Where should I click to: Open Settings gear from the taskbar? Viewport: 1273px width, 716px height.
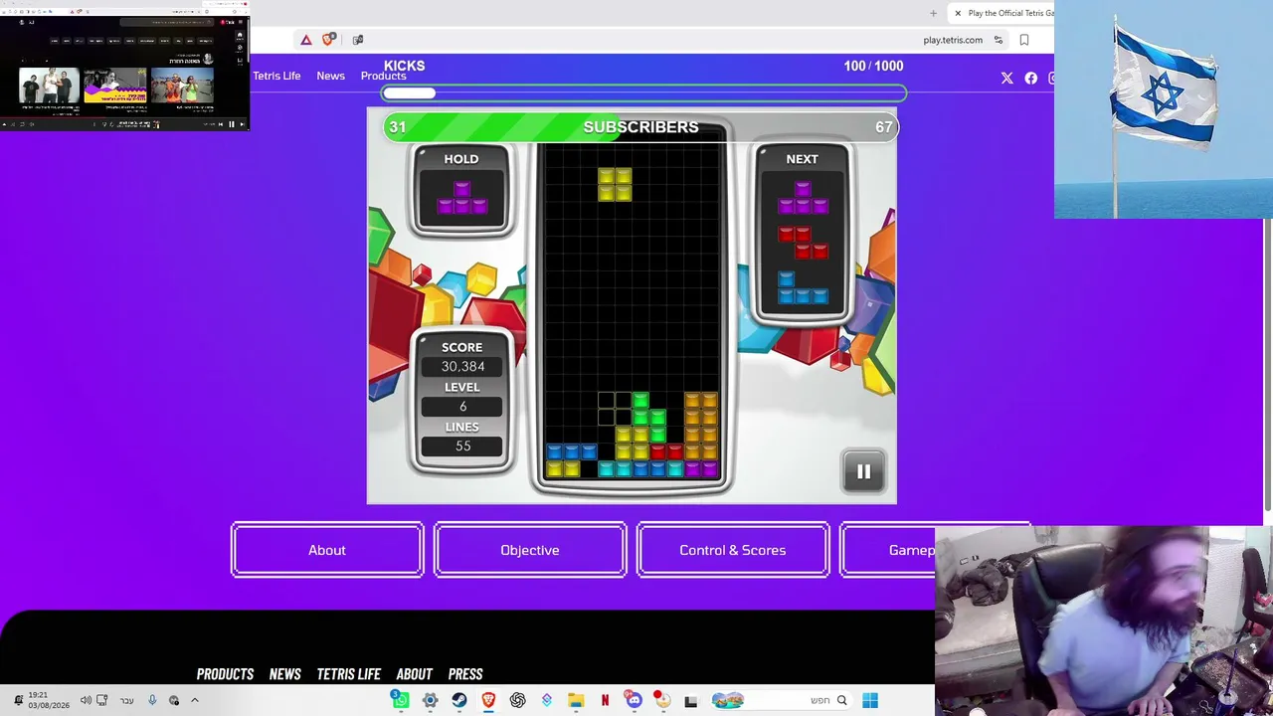click(x=430, y=700)
